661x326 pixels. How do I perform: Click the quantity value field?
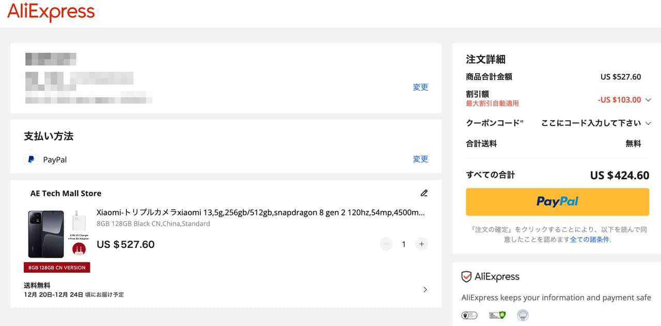pyautogui.click(x=404, y=244)
